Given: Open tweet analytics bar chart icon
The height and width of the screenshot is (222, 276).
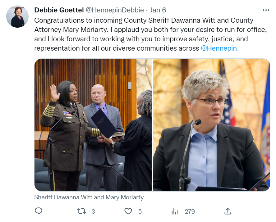Looking at the screenshot, I should click(x=175, y=211).
